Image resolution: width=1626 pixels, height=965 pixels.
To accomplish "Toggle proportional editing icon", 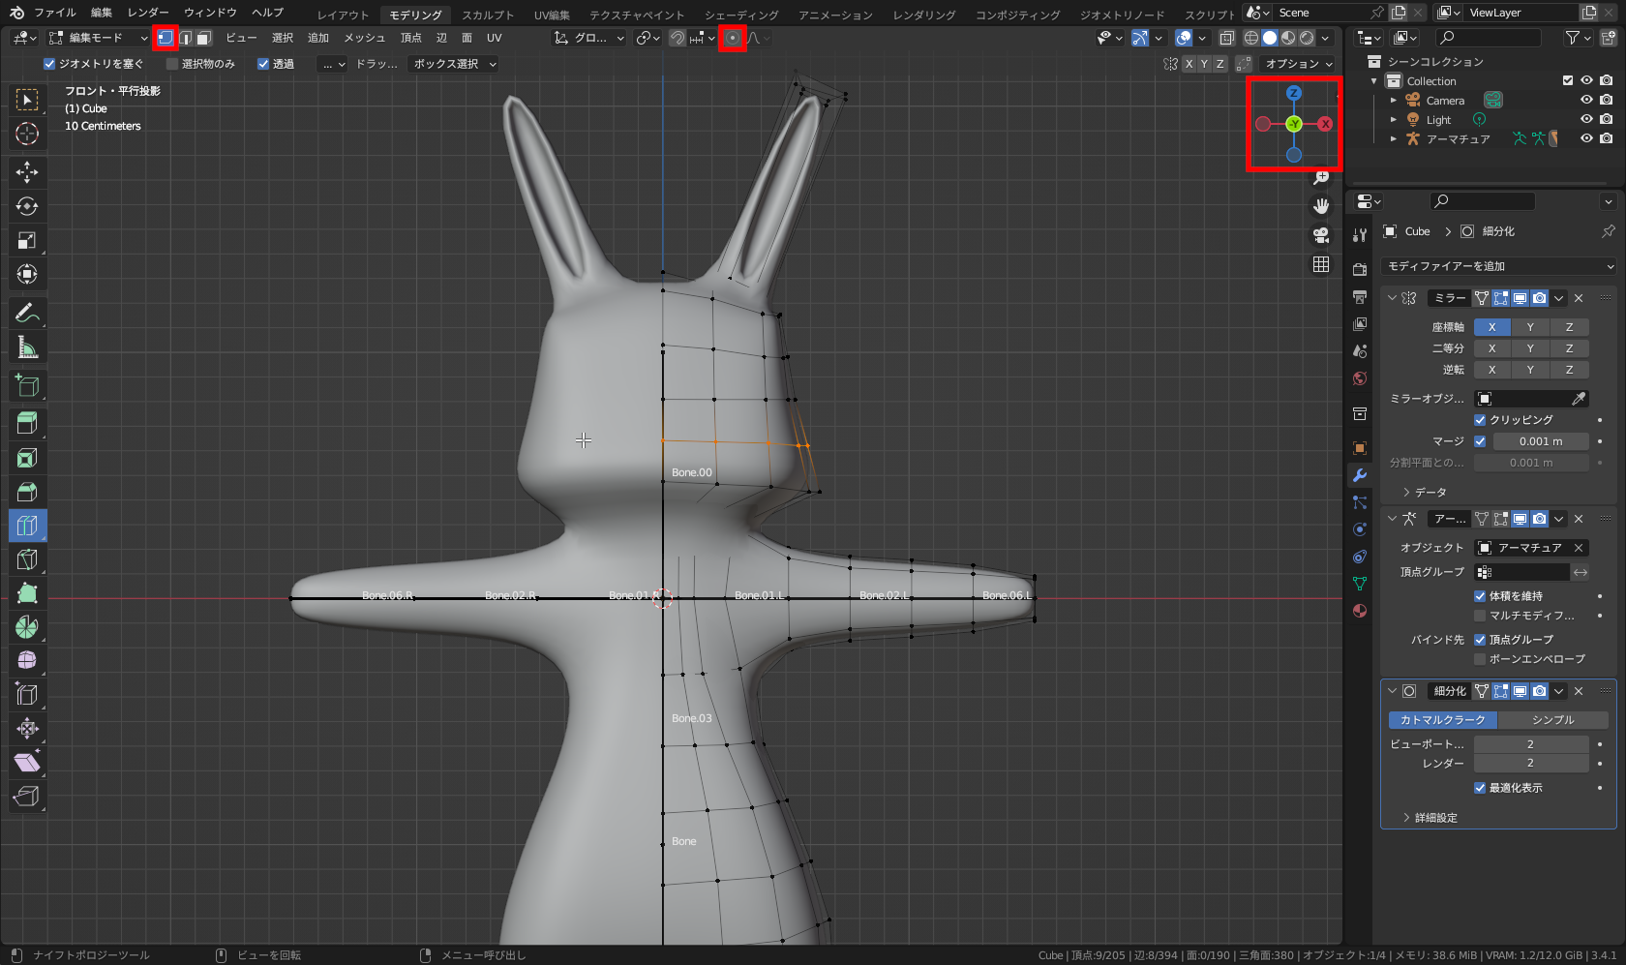I will click(733, 38).
